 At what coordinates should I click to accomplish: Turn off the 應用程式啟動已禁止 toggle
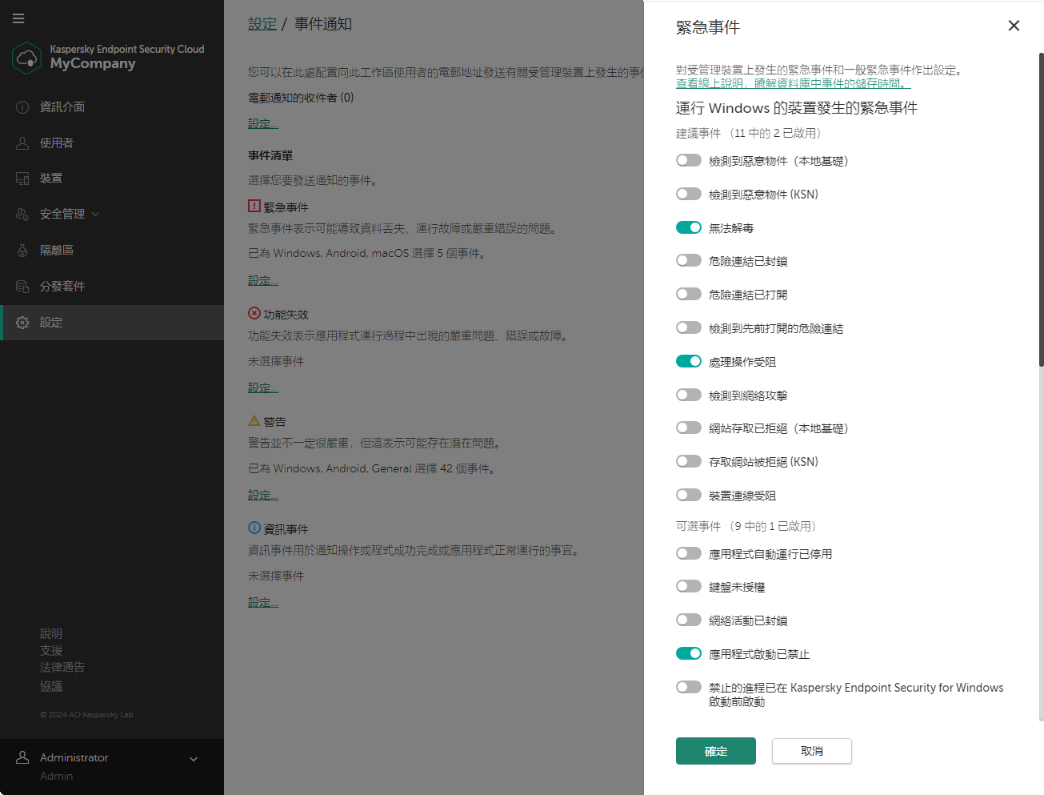[688, 652]
